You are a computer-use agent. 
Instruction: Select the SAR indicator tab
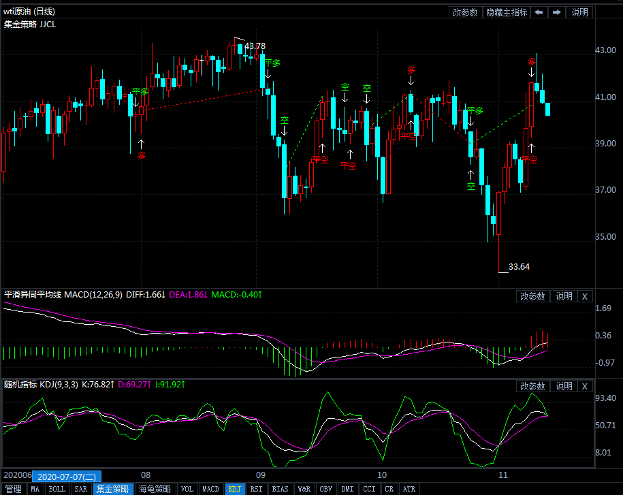click(81, 489)
